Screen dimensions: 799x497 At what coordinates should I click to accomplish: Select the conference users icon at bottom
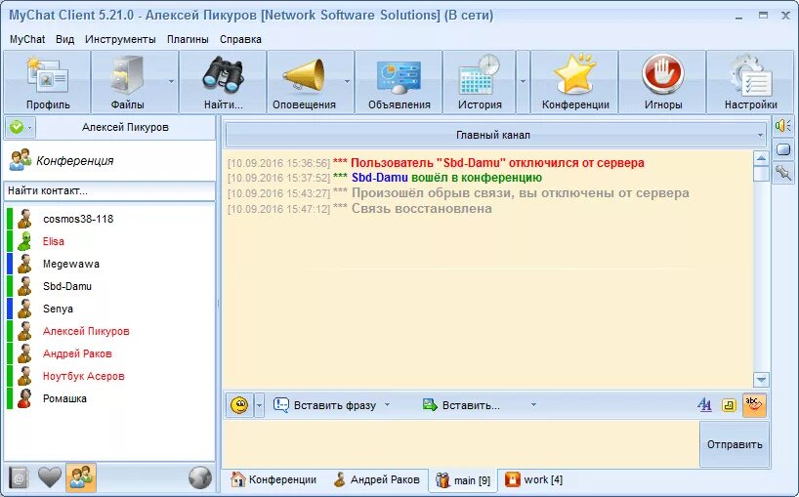(80, 477)
